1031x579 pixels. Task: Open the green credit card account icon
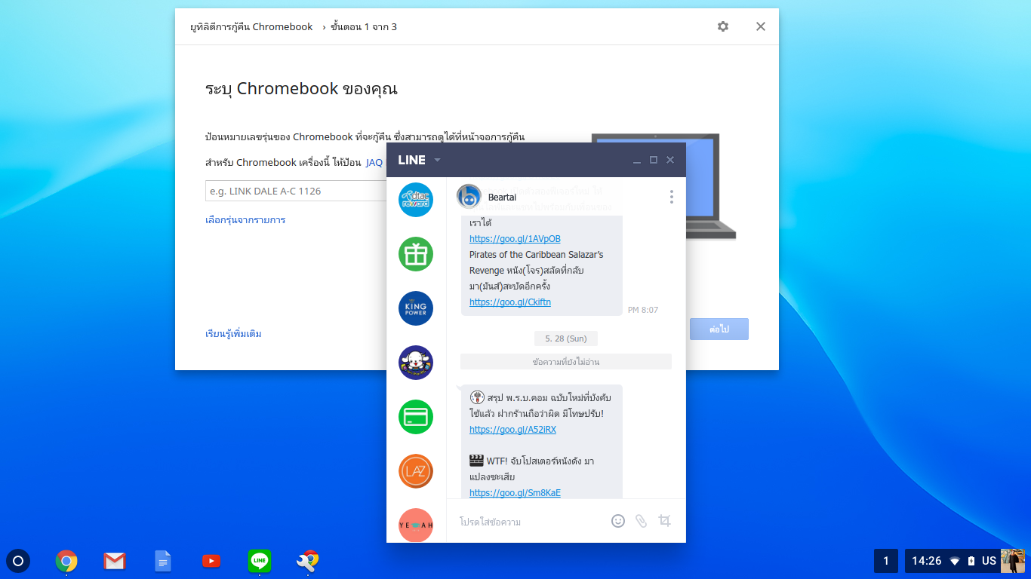click(416, 417)
